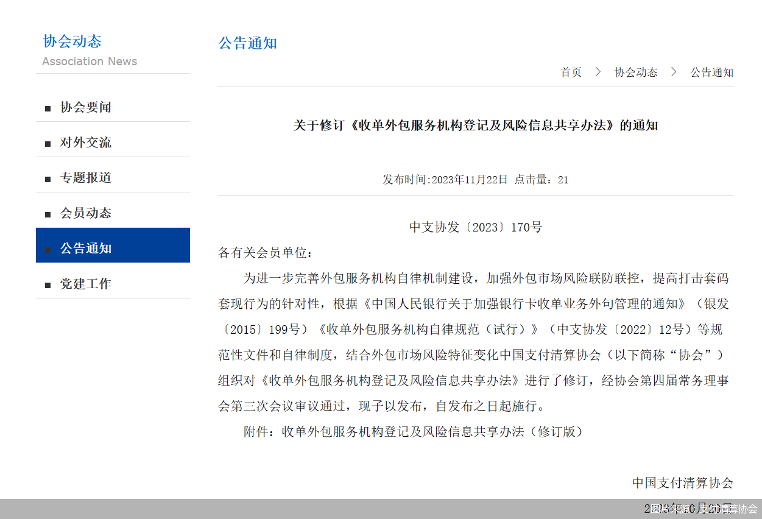Click the square bullet icon beside 专题报道
Viewport: 762px width, 519px height.
(48, 178)
